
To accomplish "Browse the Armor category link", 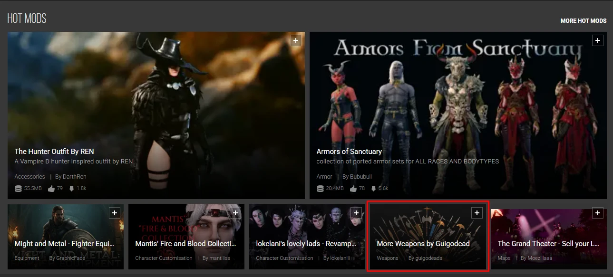I will coord(324,177).
